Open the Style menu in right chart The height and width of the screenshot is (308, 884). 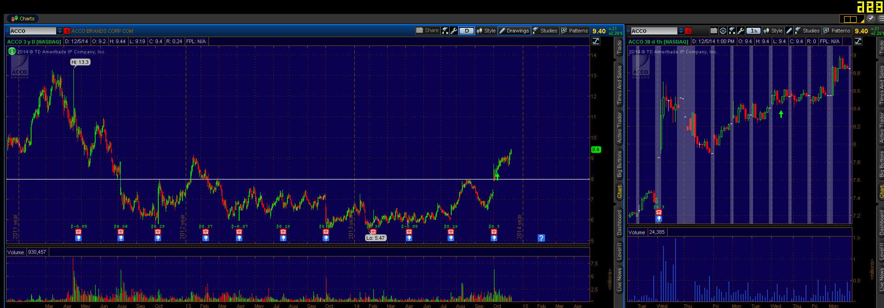(773, 31)
